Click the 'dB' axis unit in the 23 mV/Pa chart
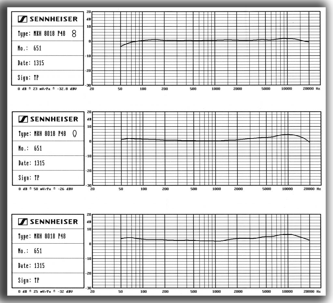The height and width of the screenshot is (303, 333). tap(89, 19)
